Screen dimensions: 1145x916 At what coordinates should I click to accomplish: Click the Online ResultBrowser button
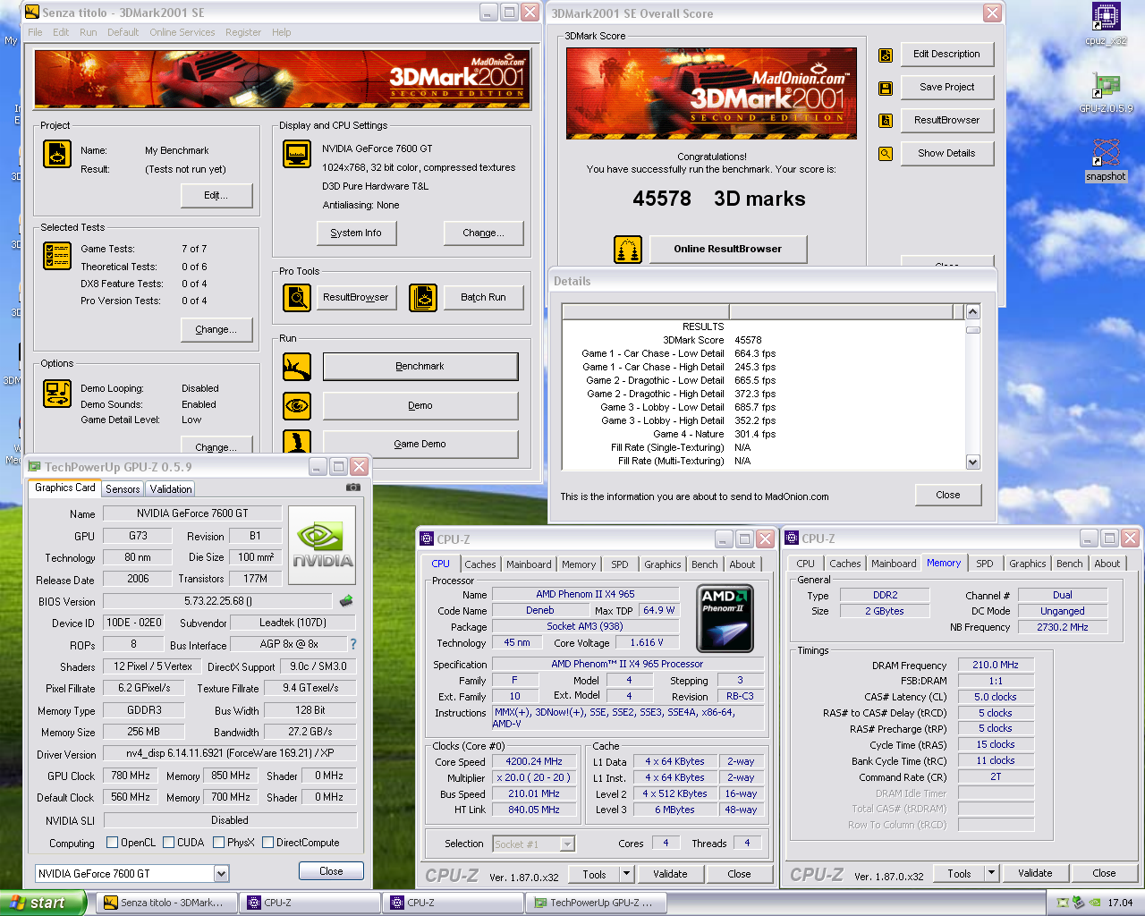pyautogui.click(x=728, y=250)
